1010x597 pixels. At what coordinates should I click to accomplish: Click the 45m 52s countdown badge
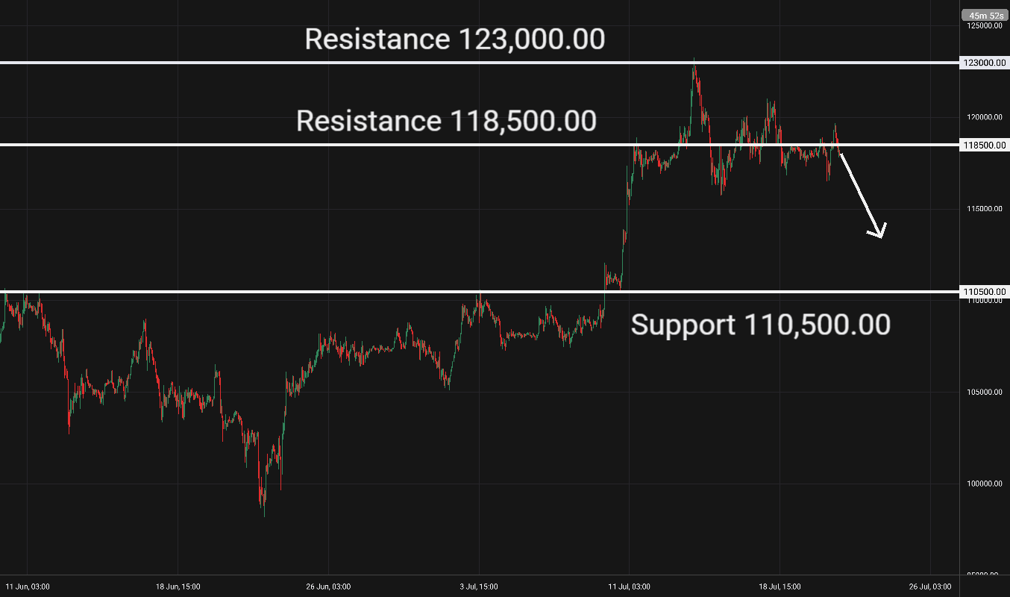983,15
